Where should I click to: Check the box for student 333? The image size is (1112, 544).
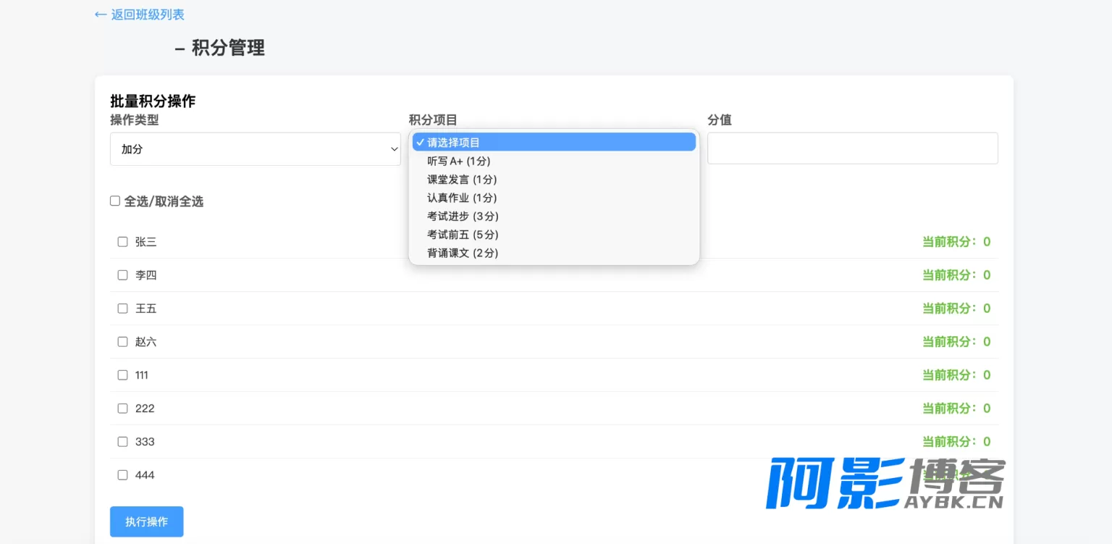click(122, 442)
